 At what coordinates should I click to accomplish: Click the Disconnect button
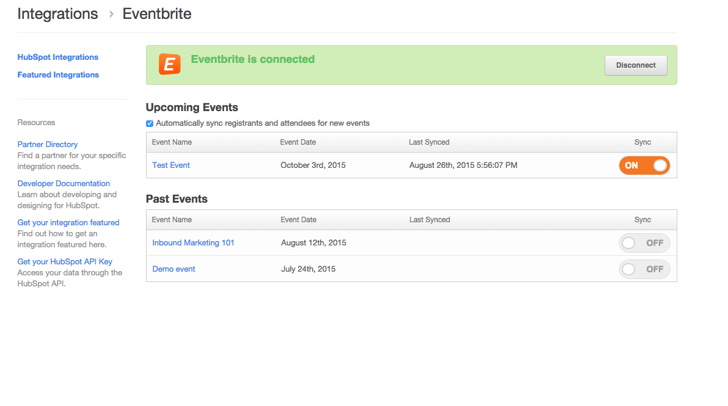[x=636, y=65]
